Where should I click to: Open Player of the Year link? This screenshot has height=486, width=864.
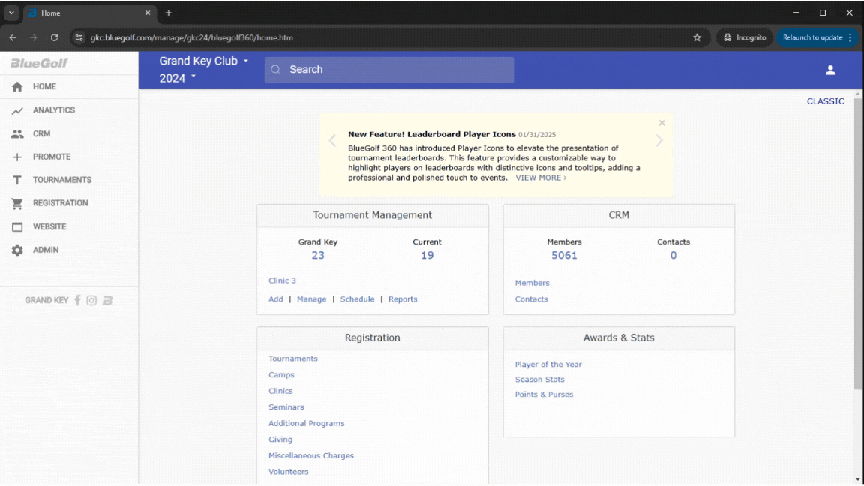[x=548, y=364]
